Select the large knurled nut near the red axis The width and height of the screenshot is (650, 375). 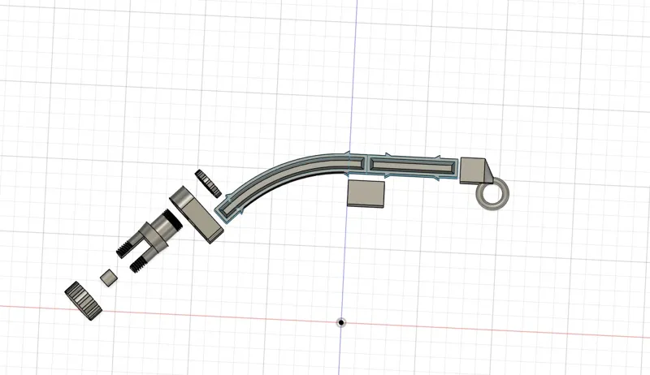[x=83, y=301]
